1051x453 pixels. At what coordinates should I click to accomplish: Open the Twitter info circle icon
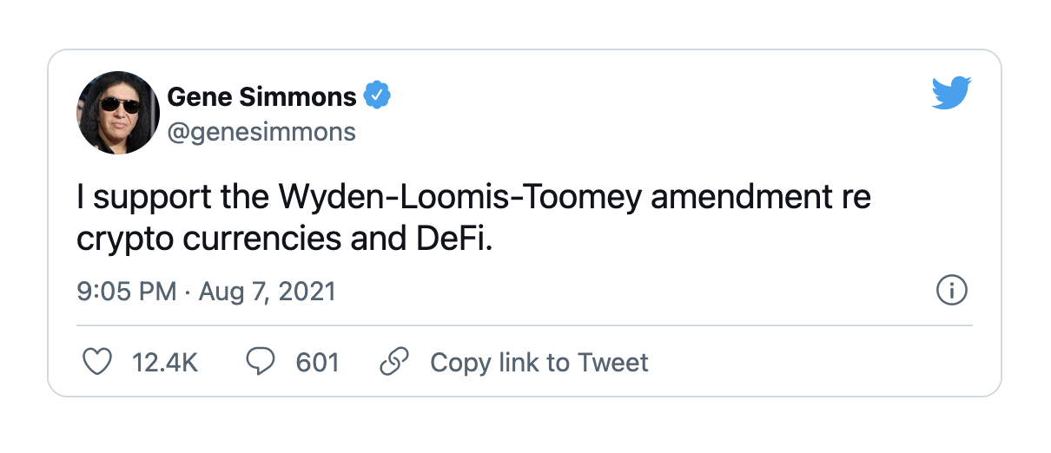click(952, 291)
